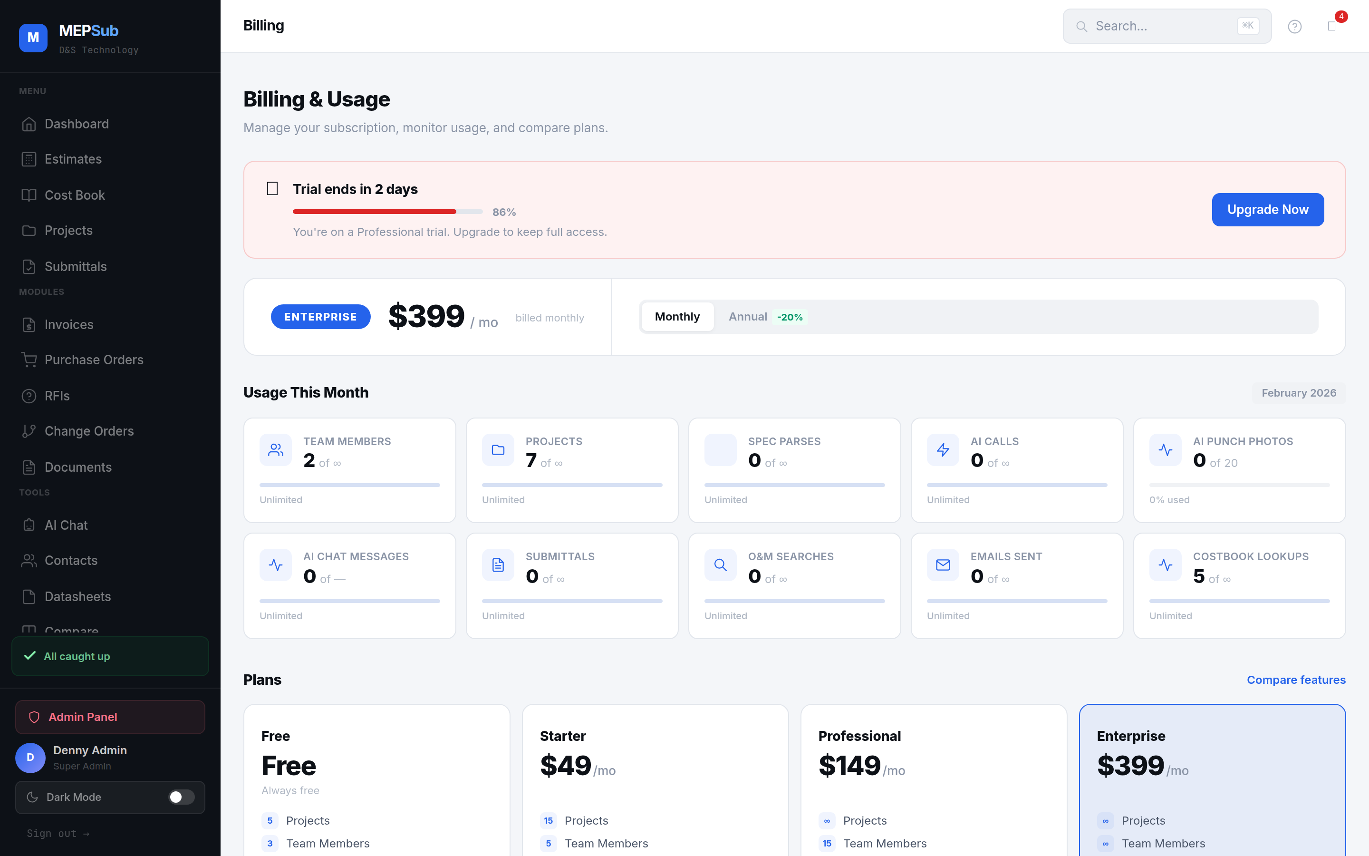
Task: Open the Estimates menu item
Action: [x=73, y=159]
